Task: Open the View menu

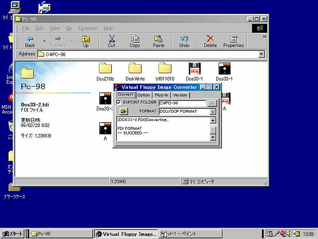Action: click(x=55, y=28)
